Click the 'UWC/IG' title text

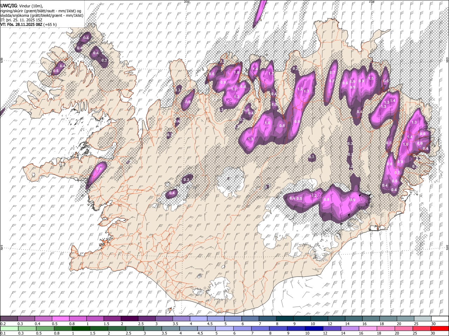pyautogui.click(x=8, y=6)
